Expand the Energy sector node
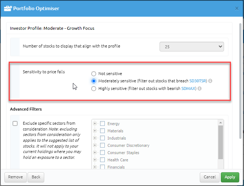The image size is (244, 186). (95, 124)
